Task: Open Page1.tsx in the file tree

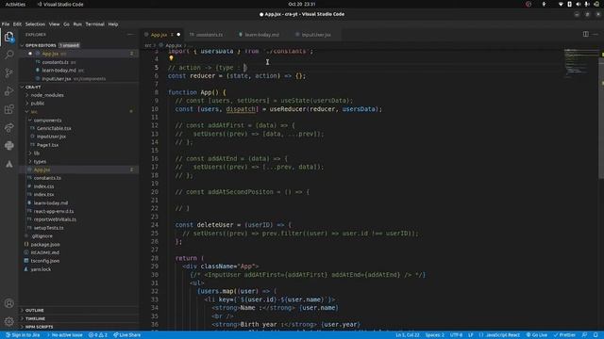Action: coord(47,145)
